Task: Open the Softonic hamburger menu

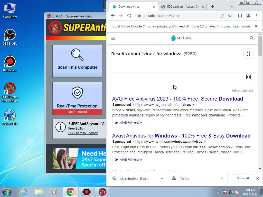Action: (x=113, y=38)
